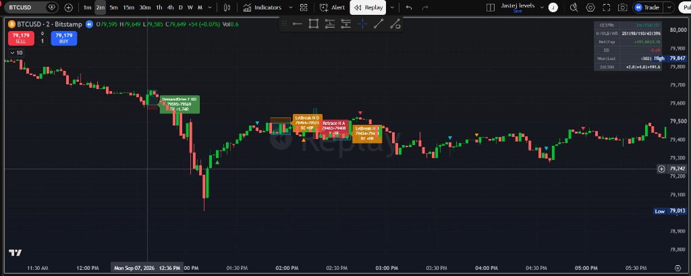Image resolution: width=691 pixels, height=276 pixels.
Task: Collapse the indicator legend chevron showing 10
Action: (16, 53)
